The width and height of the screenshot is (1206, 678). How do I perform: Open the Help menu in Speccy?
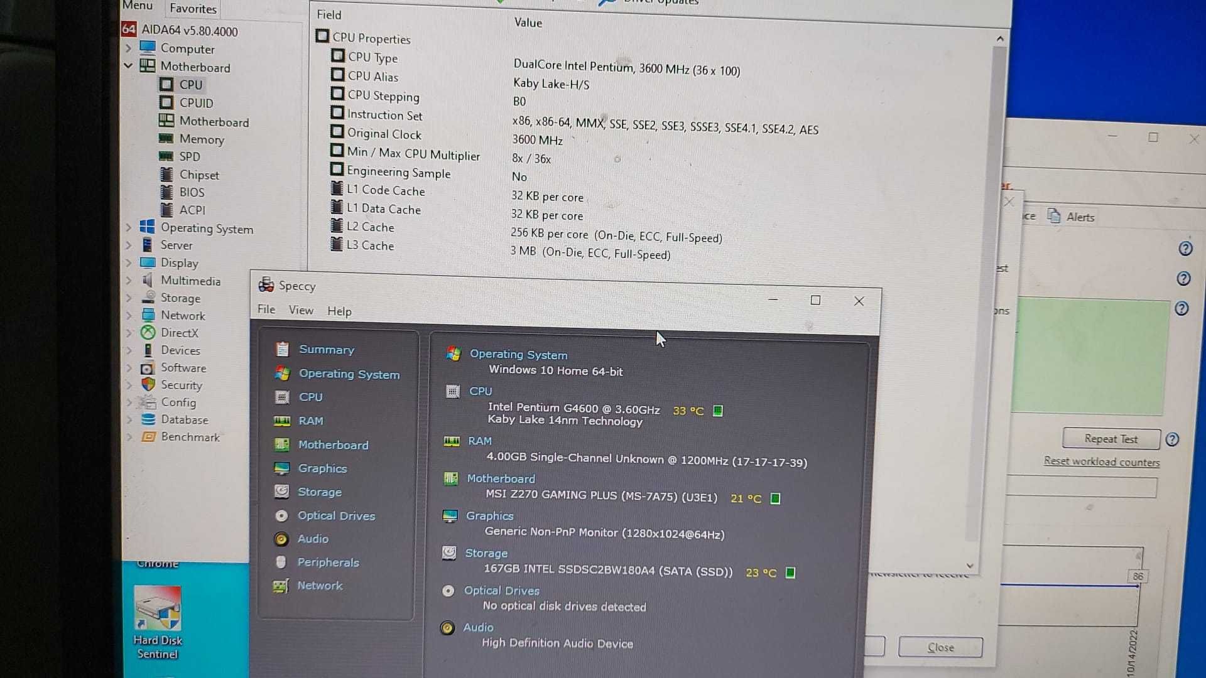339,311
